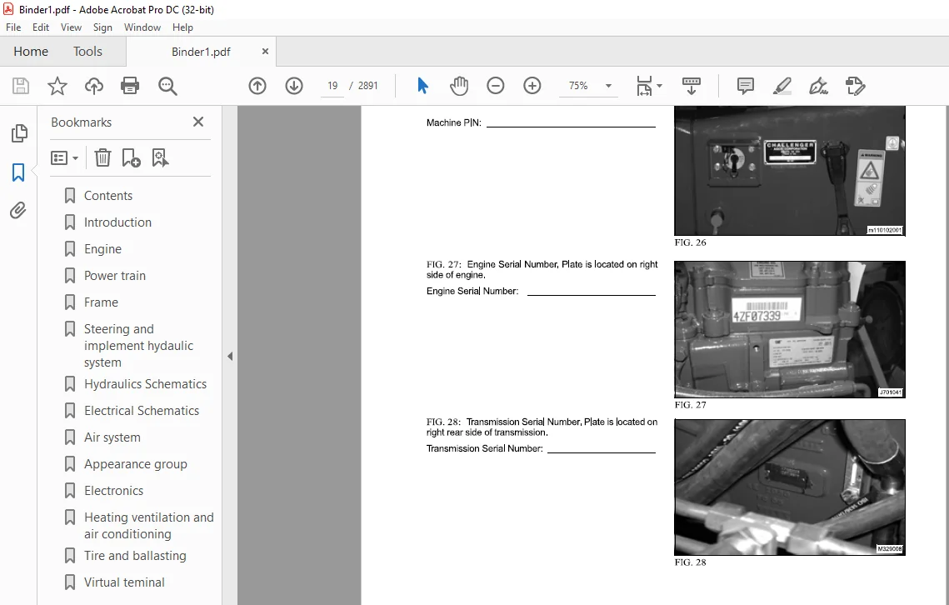Screen dimensions: 949x605
Task: Close the Binder1.pdf tab
Action: coord(265,52)
